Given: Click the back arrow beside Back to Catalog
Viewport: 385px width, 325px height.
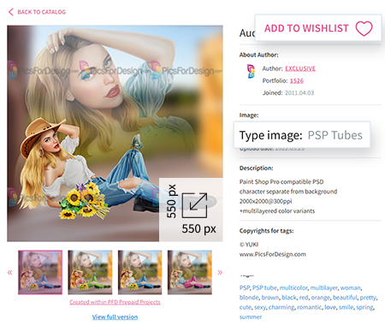Looking at the screenshot, I should [x=11, y=12].
